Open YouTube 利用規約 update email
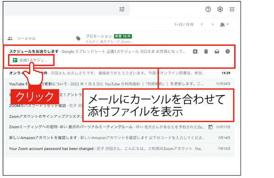Viewport: 274px width, 178px height. (120, 84)
